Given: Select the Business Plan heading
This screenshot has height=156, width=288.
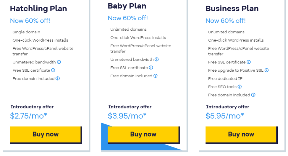Looking at the screenshot, I should (232, 9).
